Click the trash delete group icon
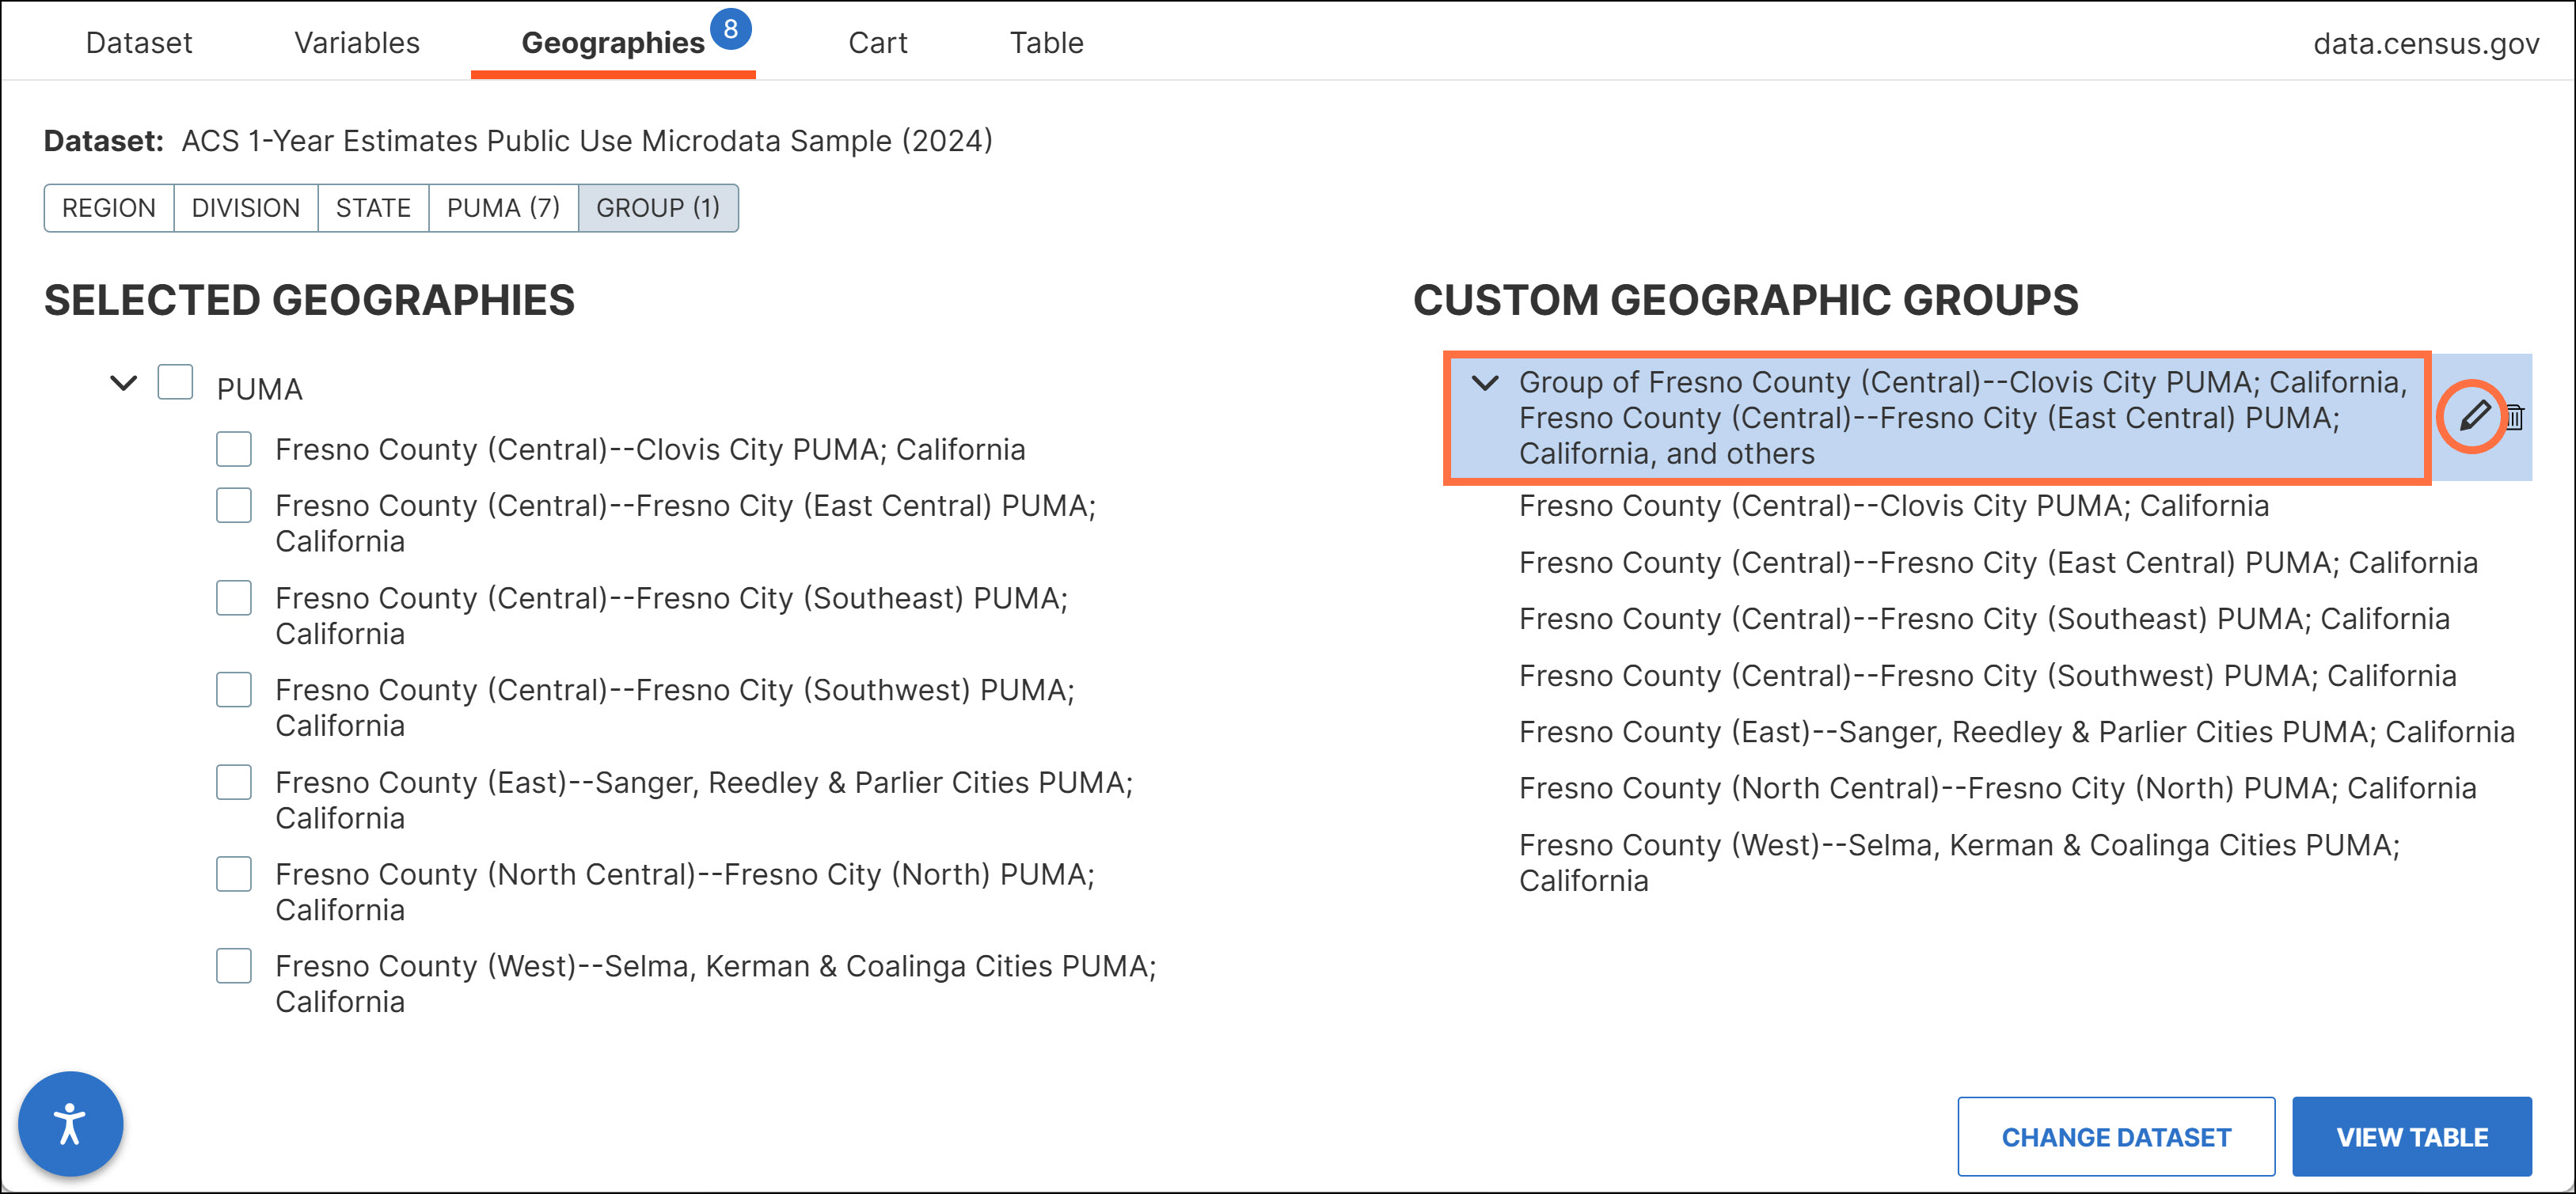The height and width of the screenshot is (1194, 2576). point(2515,418)
